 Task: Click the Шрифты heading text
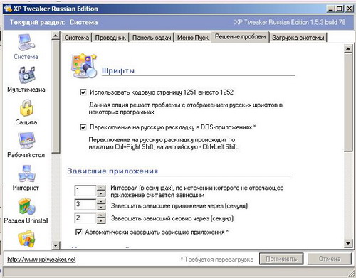click(118, 70)
